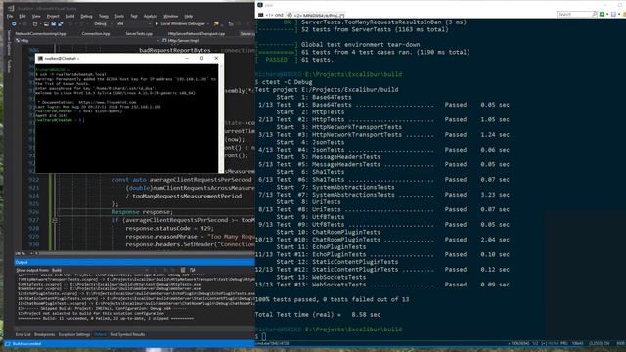
Task: Collapse the code block at line 927
Action: tap(55, 220)
